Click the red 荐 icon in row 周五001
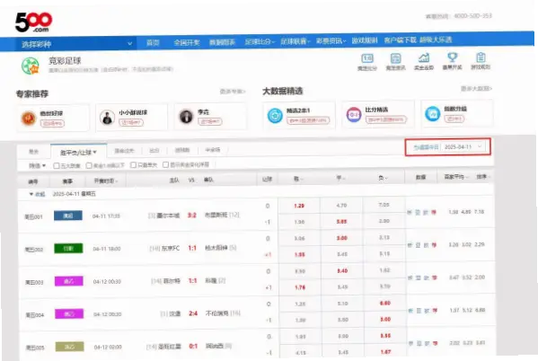 [x=434, y=213]
